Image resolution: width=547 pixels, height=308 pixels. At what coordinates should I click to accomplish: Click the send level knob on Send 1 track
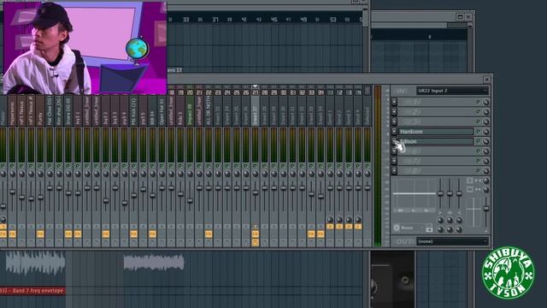click(330, 219)
